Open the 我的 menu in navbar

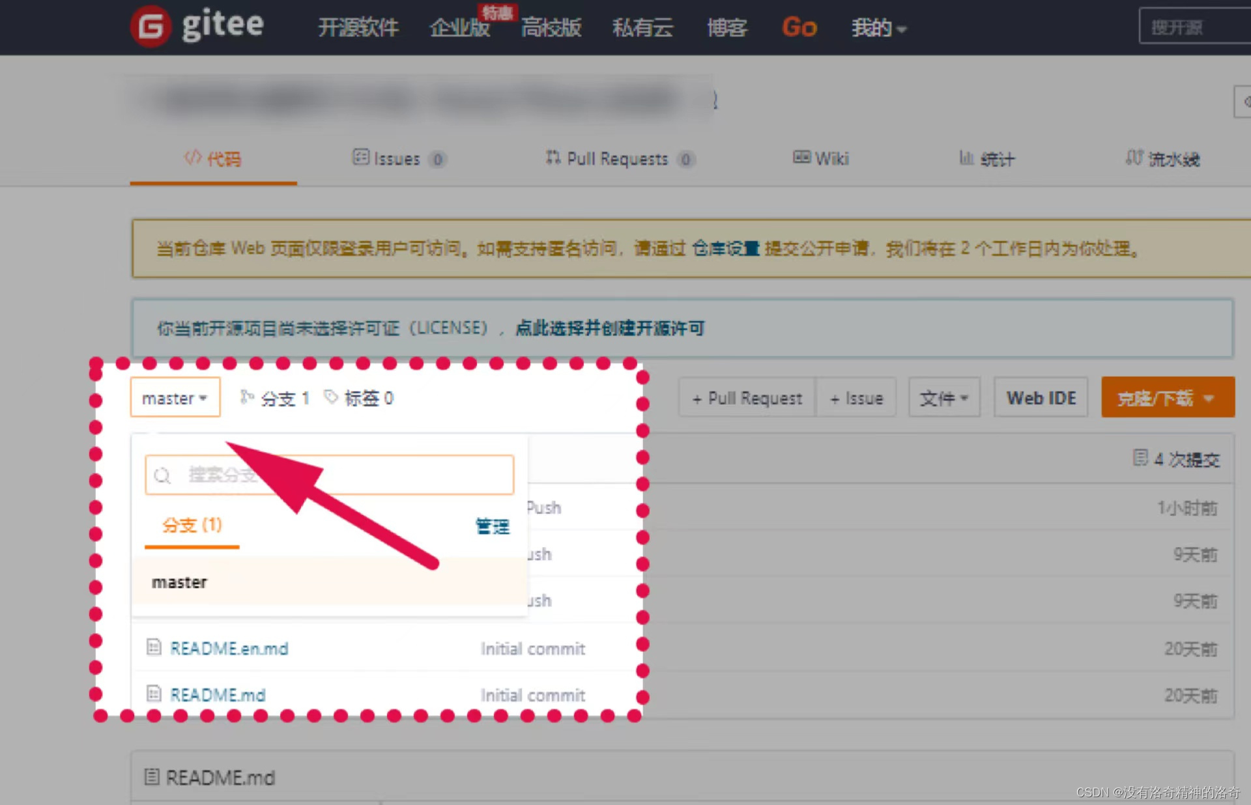click(x=878, y=27)
